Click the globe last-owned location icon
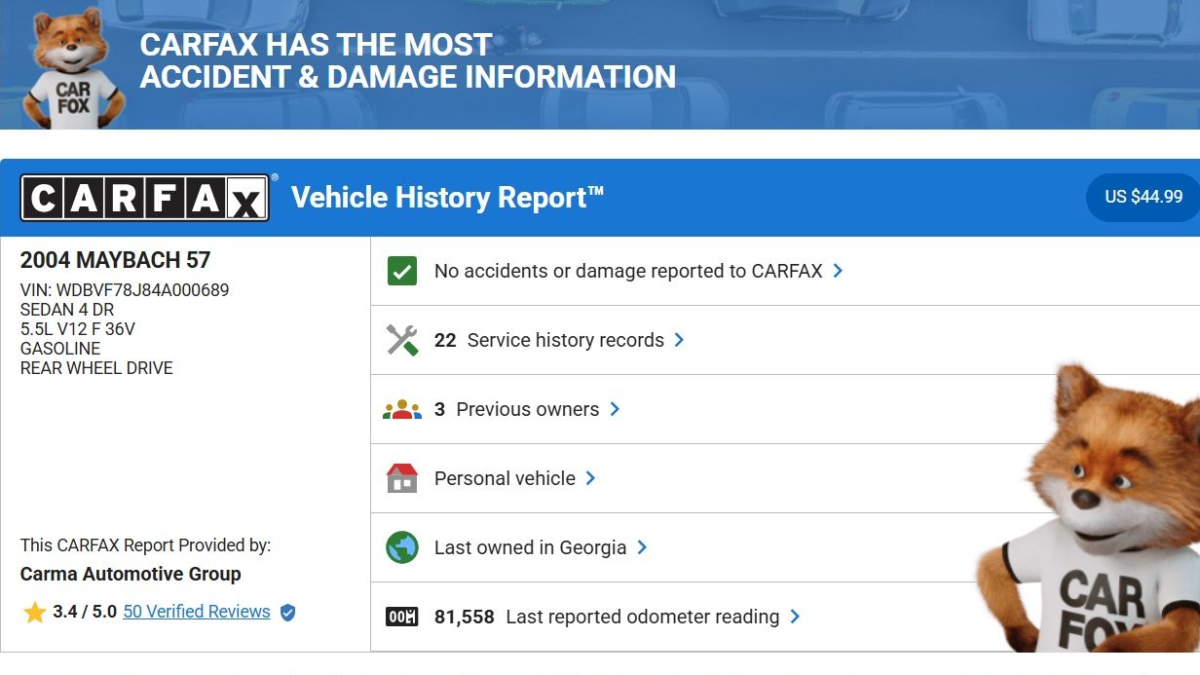This screenshot has width=1200, height=675. (401, 547)
